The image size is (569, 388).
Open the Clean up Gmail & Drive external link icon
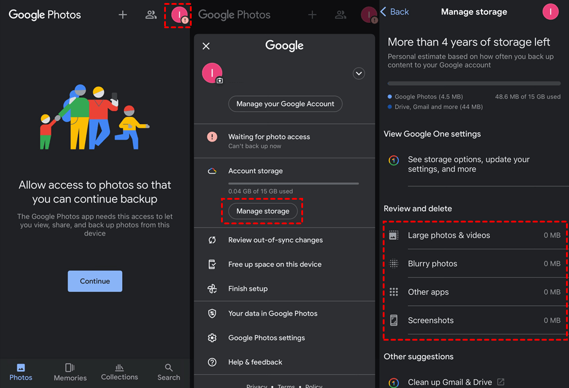(x=501, y=382)
